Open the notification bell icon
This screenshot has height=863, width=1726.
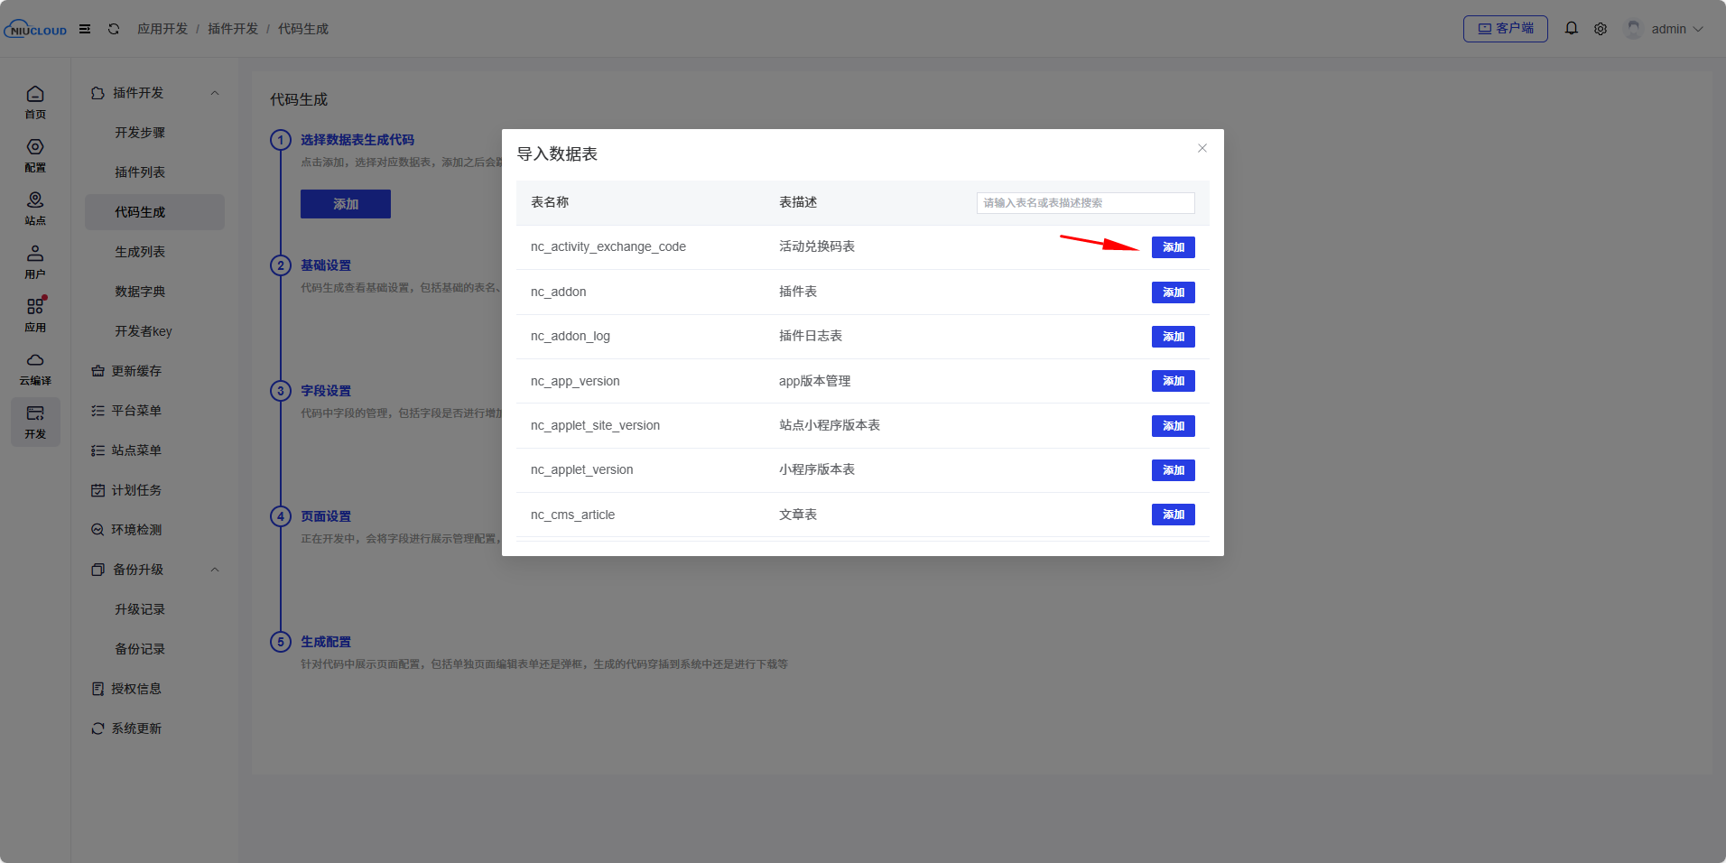point(1571,28)
